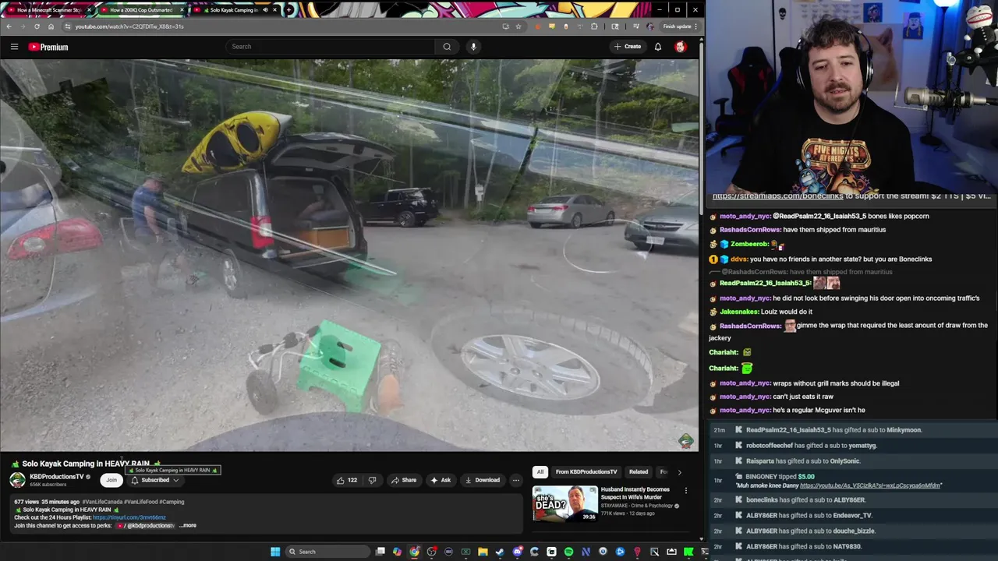Open more actions ellipsis under the video
The image size is (998, 561).
(x=515, y=480)
